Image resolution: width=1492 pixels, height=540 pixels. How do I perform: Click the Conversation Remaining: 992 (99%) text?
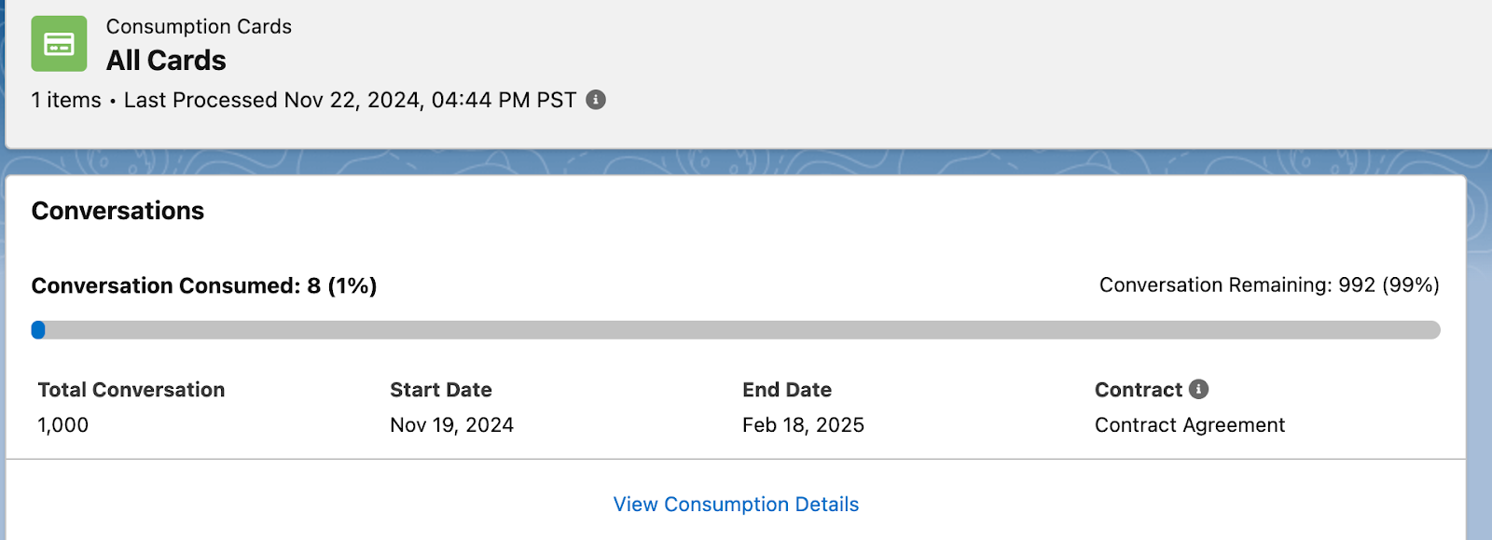coord(1268,285)
